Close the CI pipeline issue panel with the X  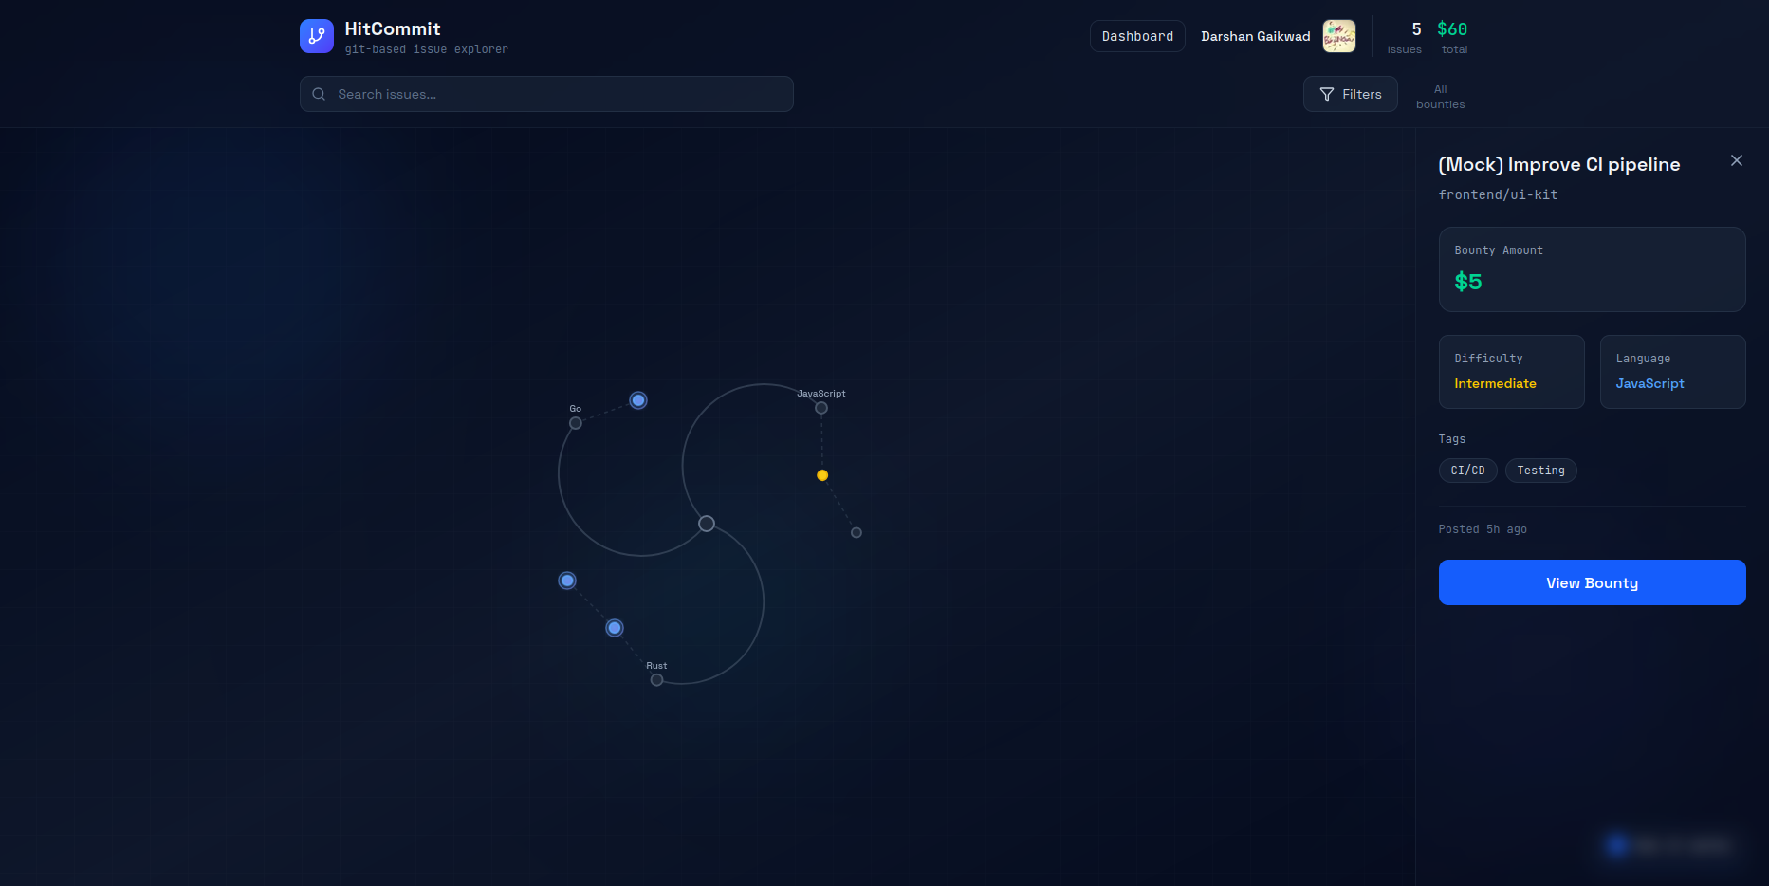pyautogui.click(x=1737, y=160)
